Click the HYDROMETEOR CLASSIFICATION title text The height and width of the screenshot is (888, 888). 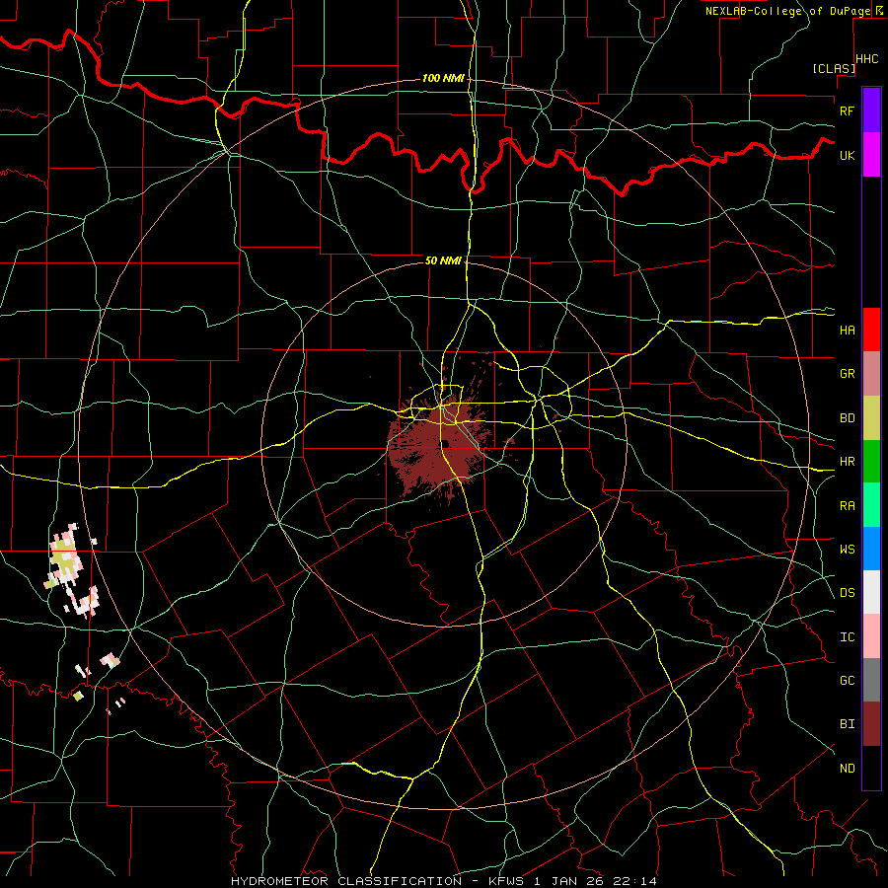coord(346,881)
